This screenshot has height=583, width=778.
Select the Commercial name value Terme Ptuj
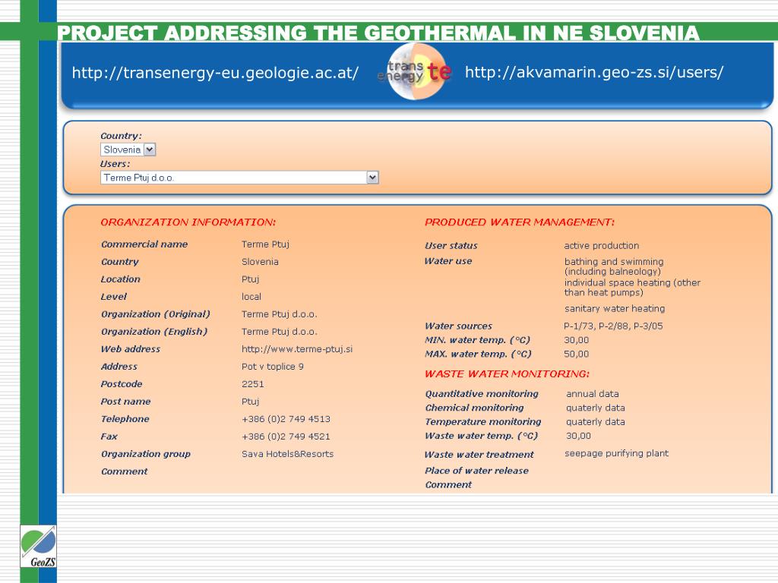pyautogui.click(x=265, y=244)
